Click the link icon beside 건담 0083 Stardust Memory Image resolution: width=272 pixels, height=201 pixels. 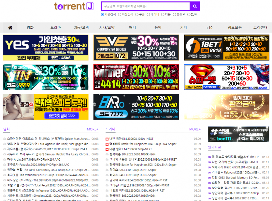click(x=209, y=178)
